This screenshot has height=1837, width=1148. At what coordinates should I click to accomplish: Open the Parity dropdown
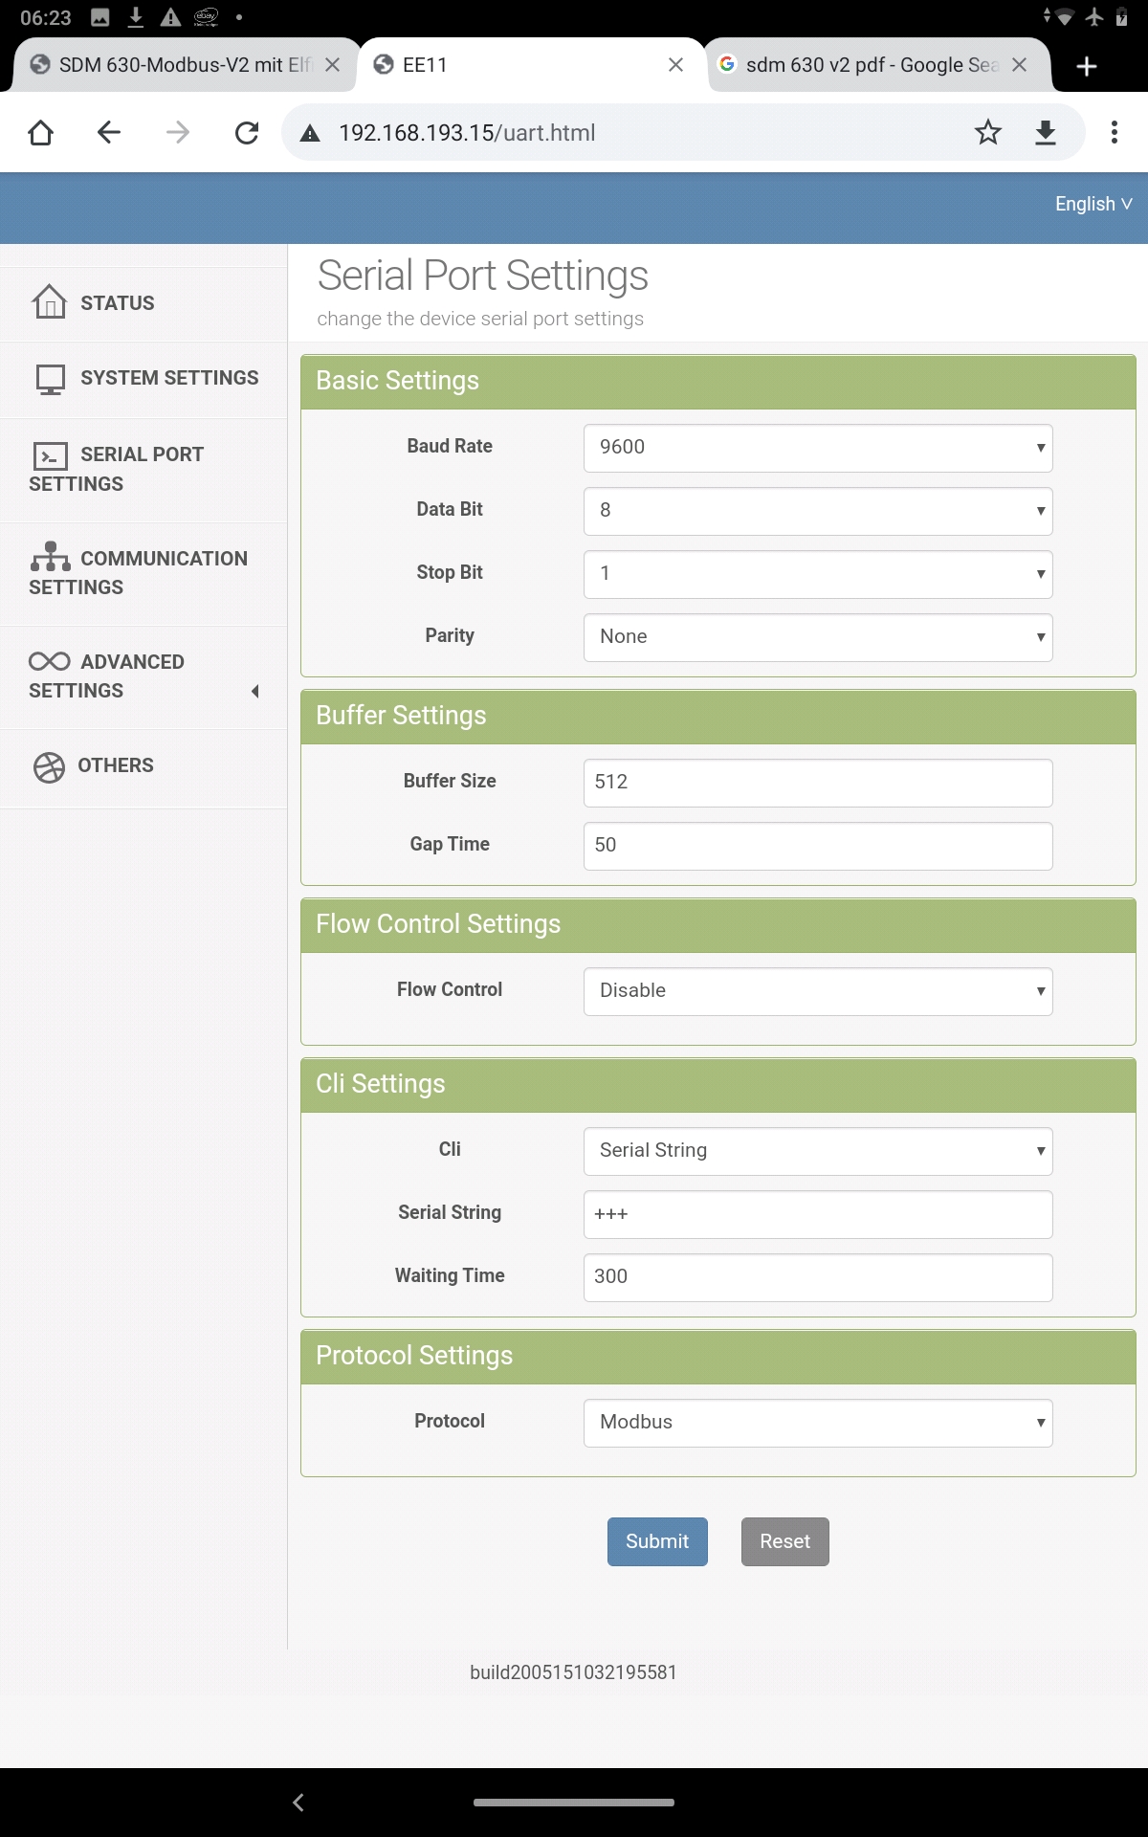click(x=818, y=637)
